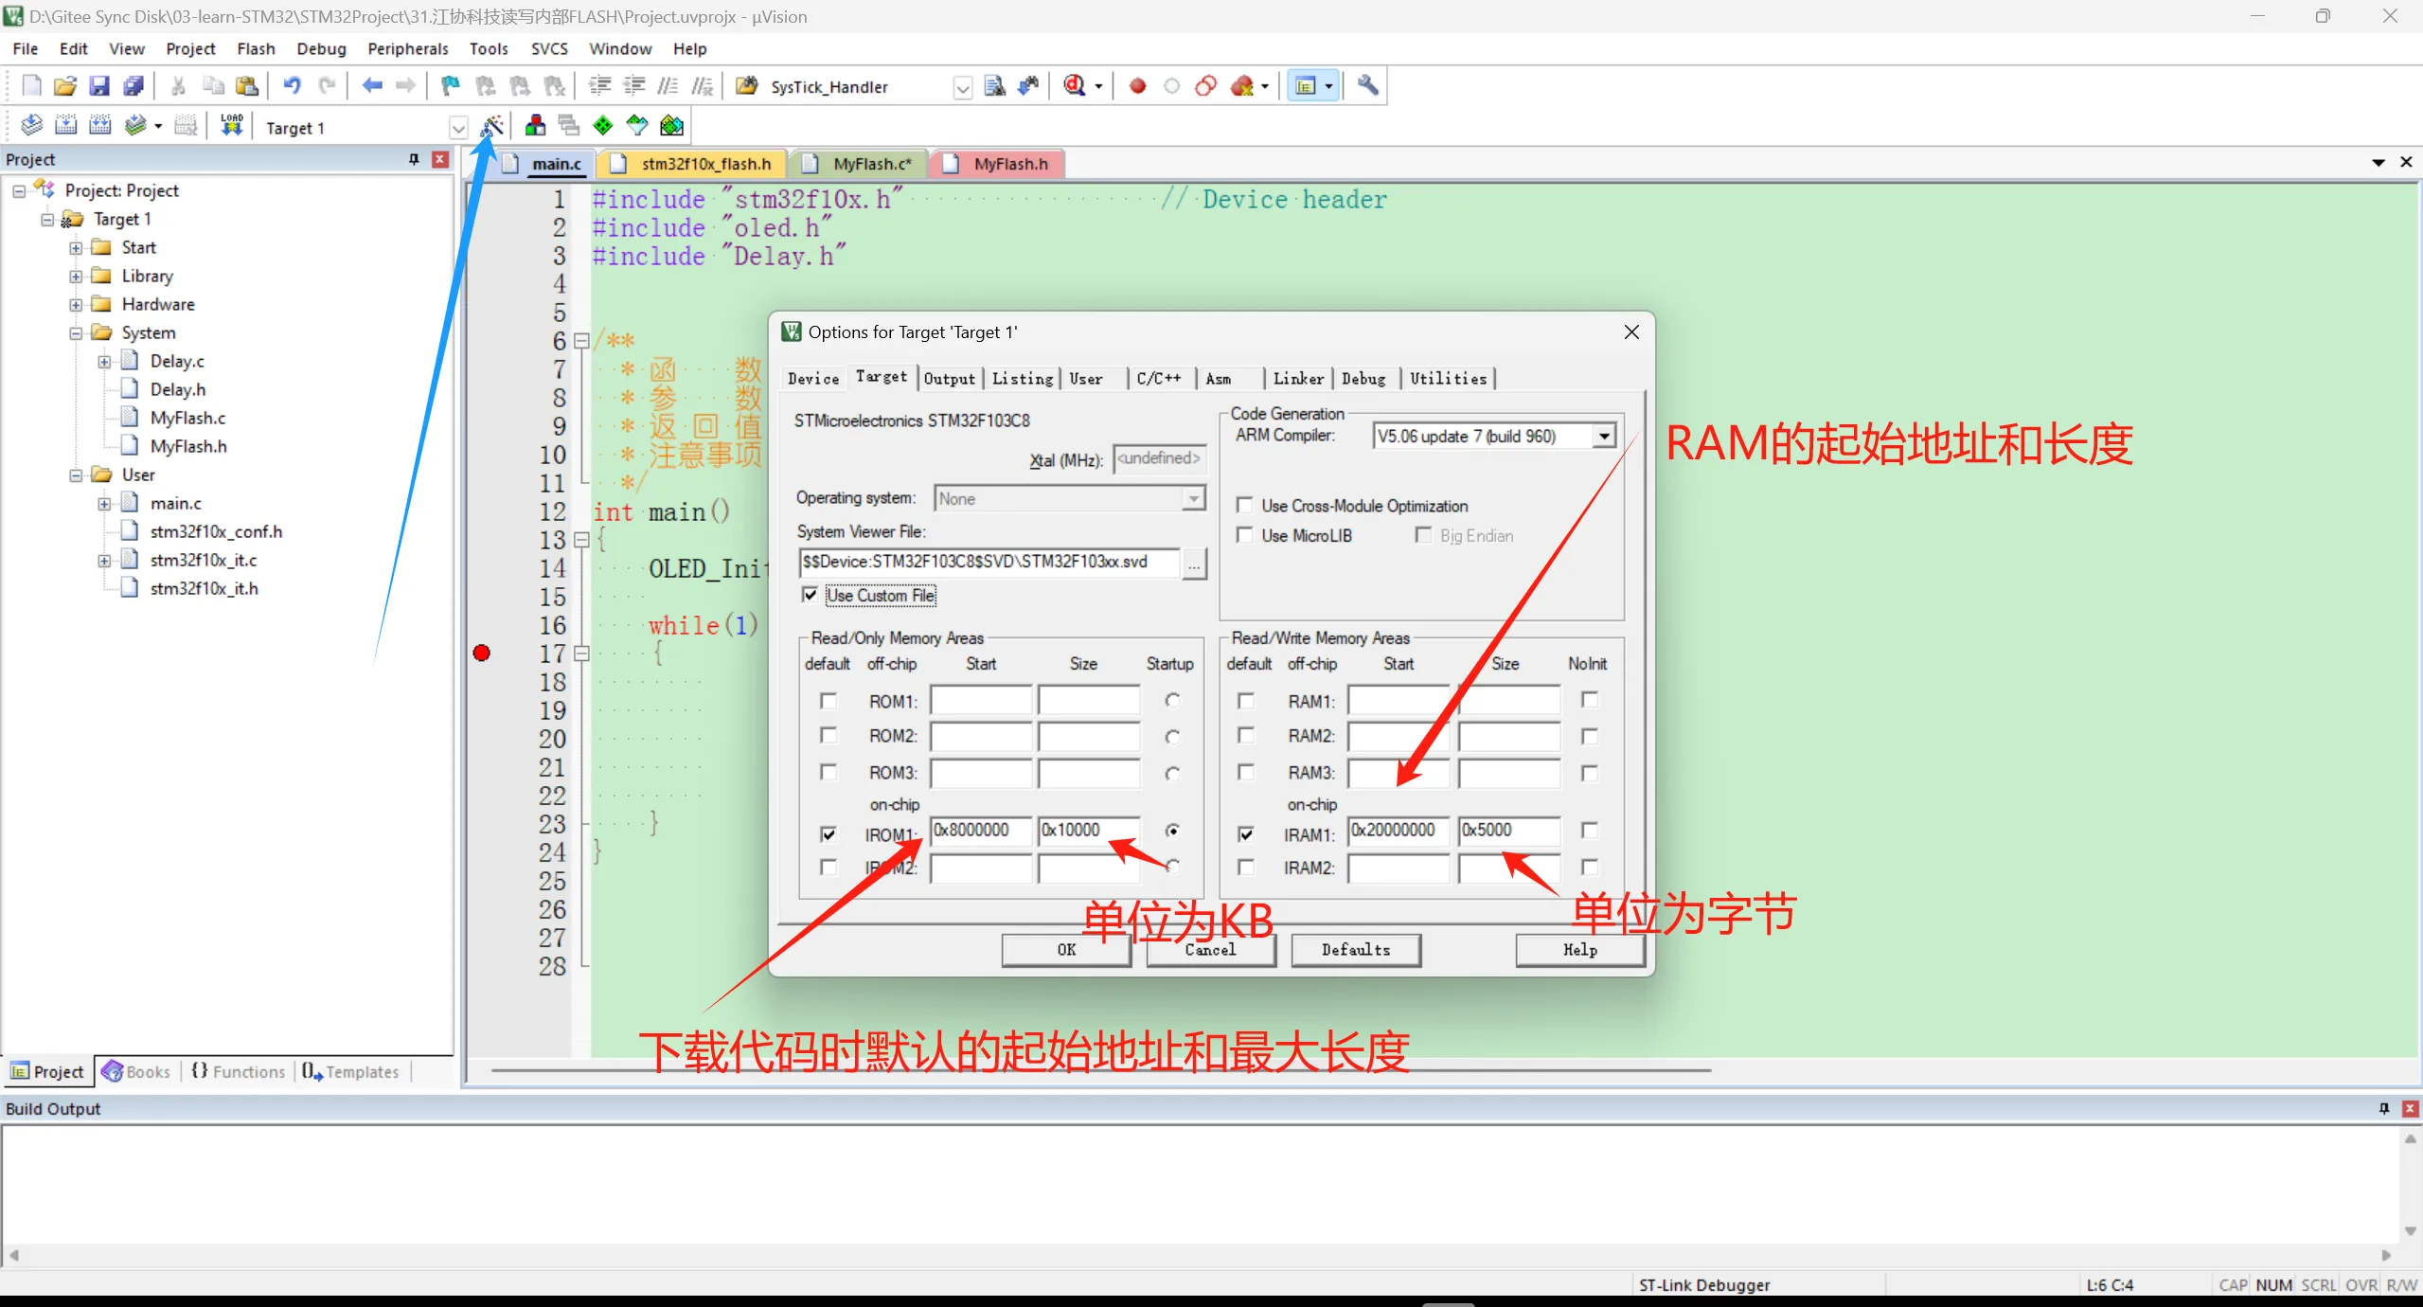Click Cancel in Options dialog
This screenshot has width=2423, height=1307.
point(1211,950)
